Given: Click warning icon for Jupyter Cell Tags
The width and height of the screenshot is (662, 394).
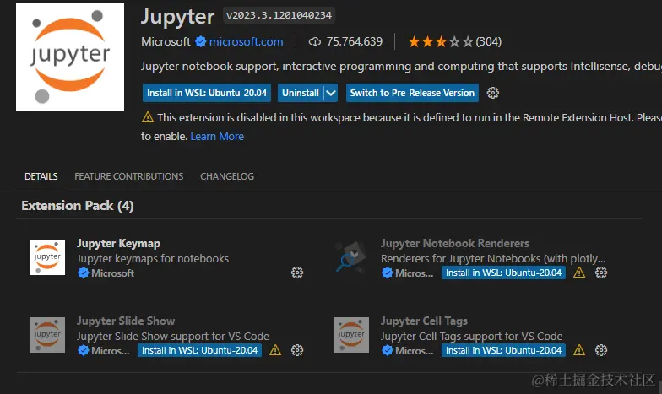Looking at the screenshot, I should pyautogui.click(x=579, y=351).
